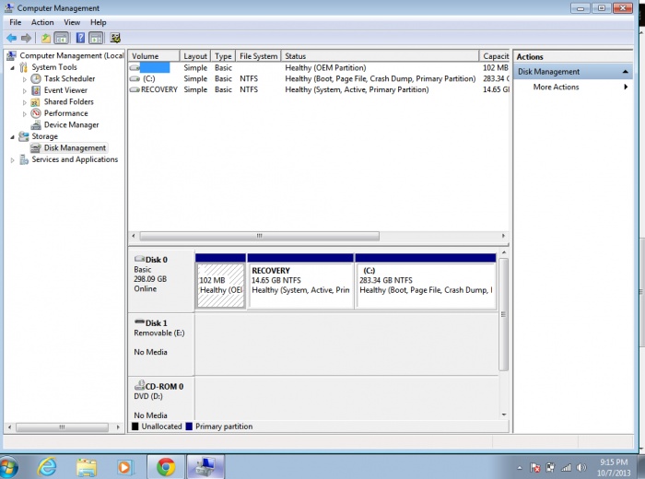645x479 pixels.
Task: Click More Actions in the Actions pane
Action: [x=557, y=87]
